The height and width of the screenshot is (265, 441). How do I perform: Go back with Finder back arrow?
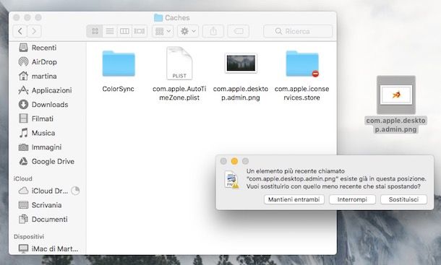tap(20, 31)
